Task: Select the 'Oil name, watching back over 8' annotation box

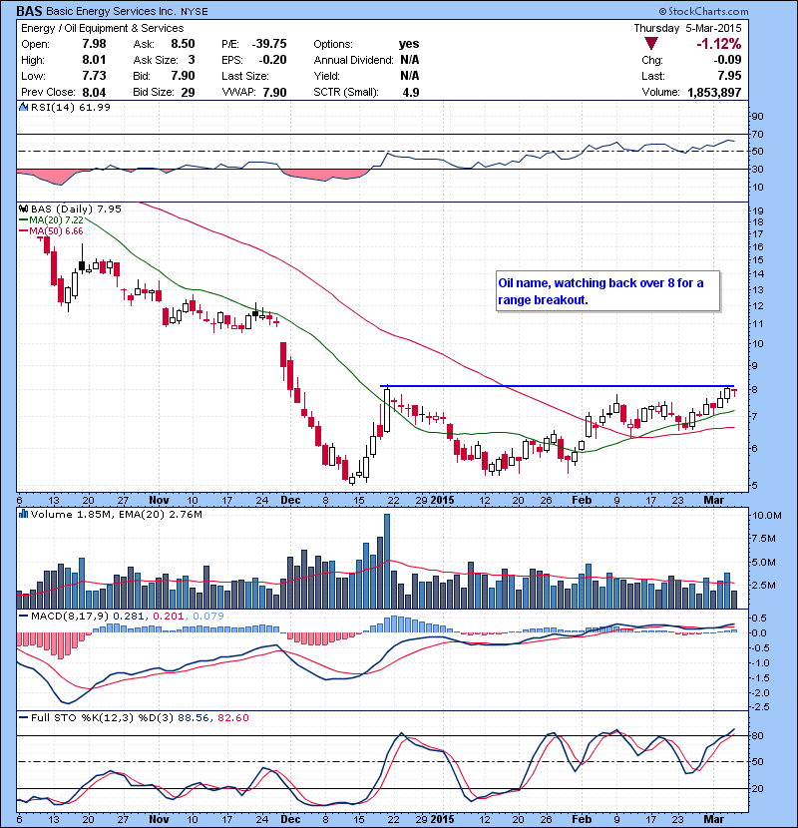Action: 607,291
